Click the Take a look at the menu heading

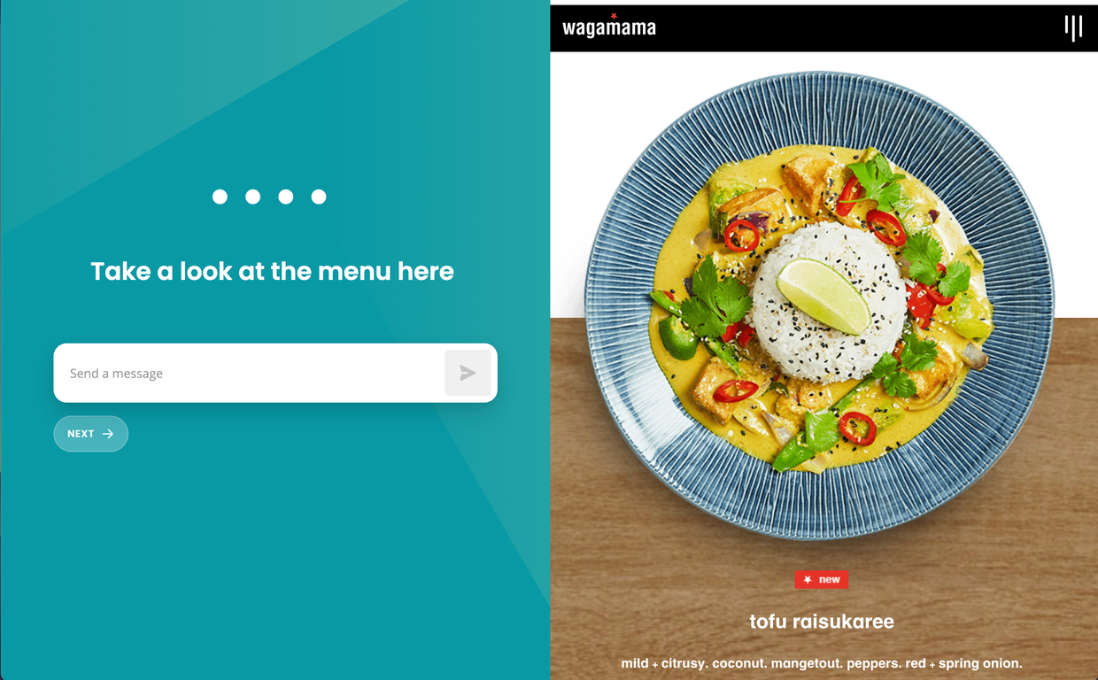pos(272,271)
